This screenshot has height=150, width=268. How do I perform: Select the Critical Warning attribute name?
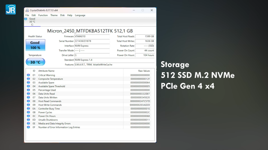click(x=47, y=75)
